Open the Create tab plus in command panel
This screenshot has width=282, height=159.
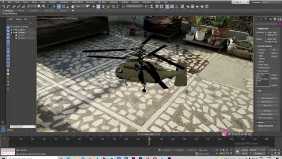pos(256,19)
